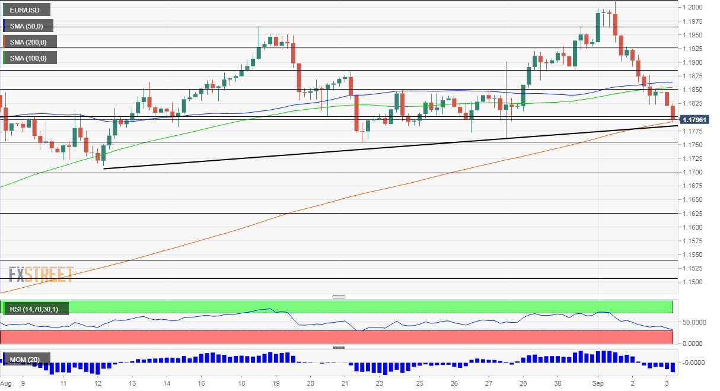Click the pane divider handle above the MOM panel
This screenshot has height=391, width=720.
(x=339, y=348)
